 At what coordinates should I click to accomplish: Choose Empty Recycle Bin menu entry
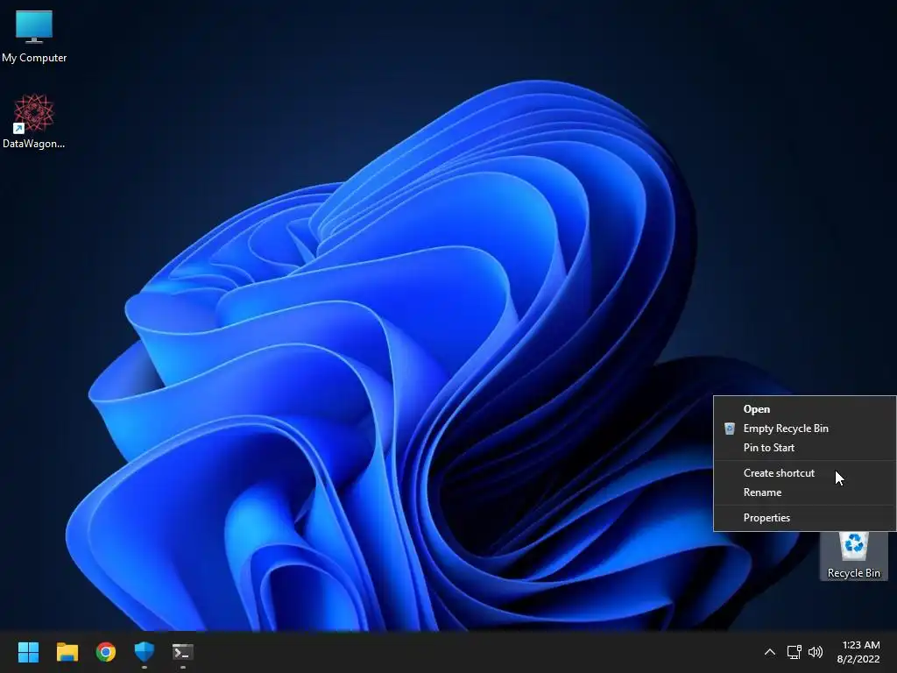click(x=804, y=429)
